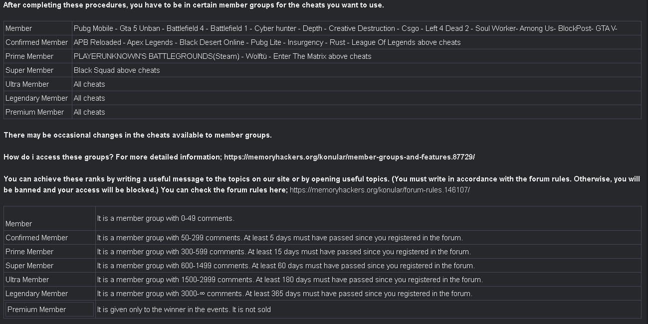648x324 pixels.
Task: Select Super Member label in cheats table
Action: pos(29,70)
